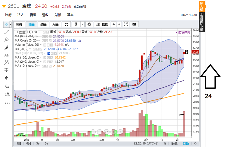Open the 指標 indicators button
This screenshot has height=150, width=225.
[102, 24]
